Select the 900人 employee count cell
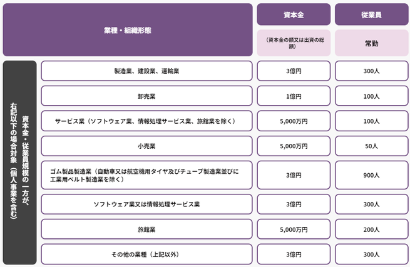The height and width of the screenshot is (267, 410). click(371, 175)
